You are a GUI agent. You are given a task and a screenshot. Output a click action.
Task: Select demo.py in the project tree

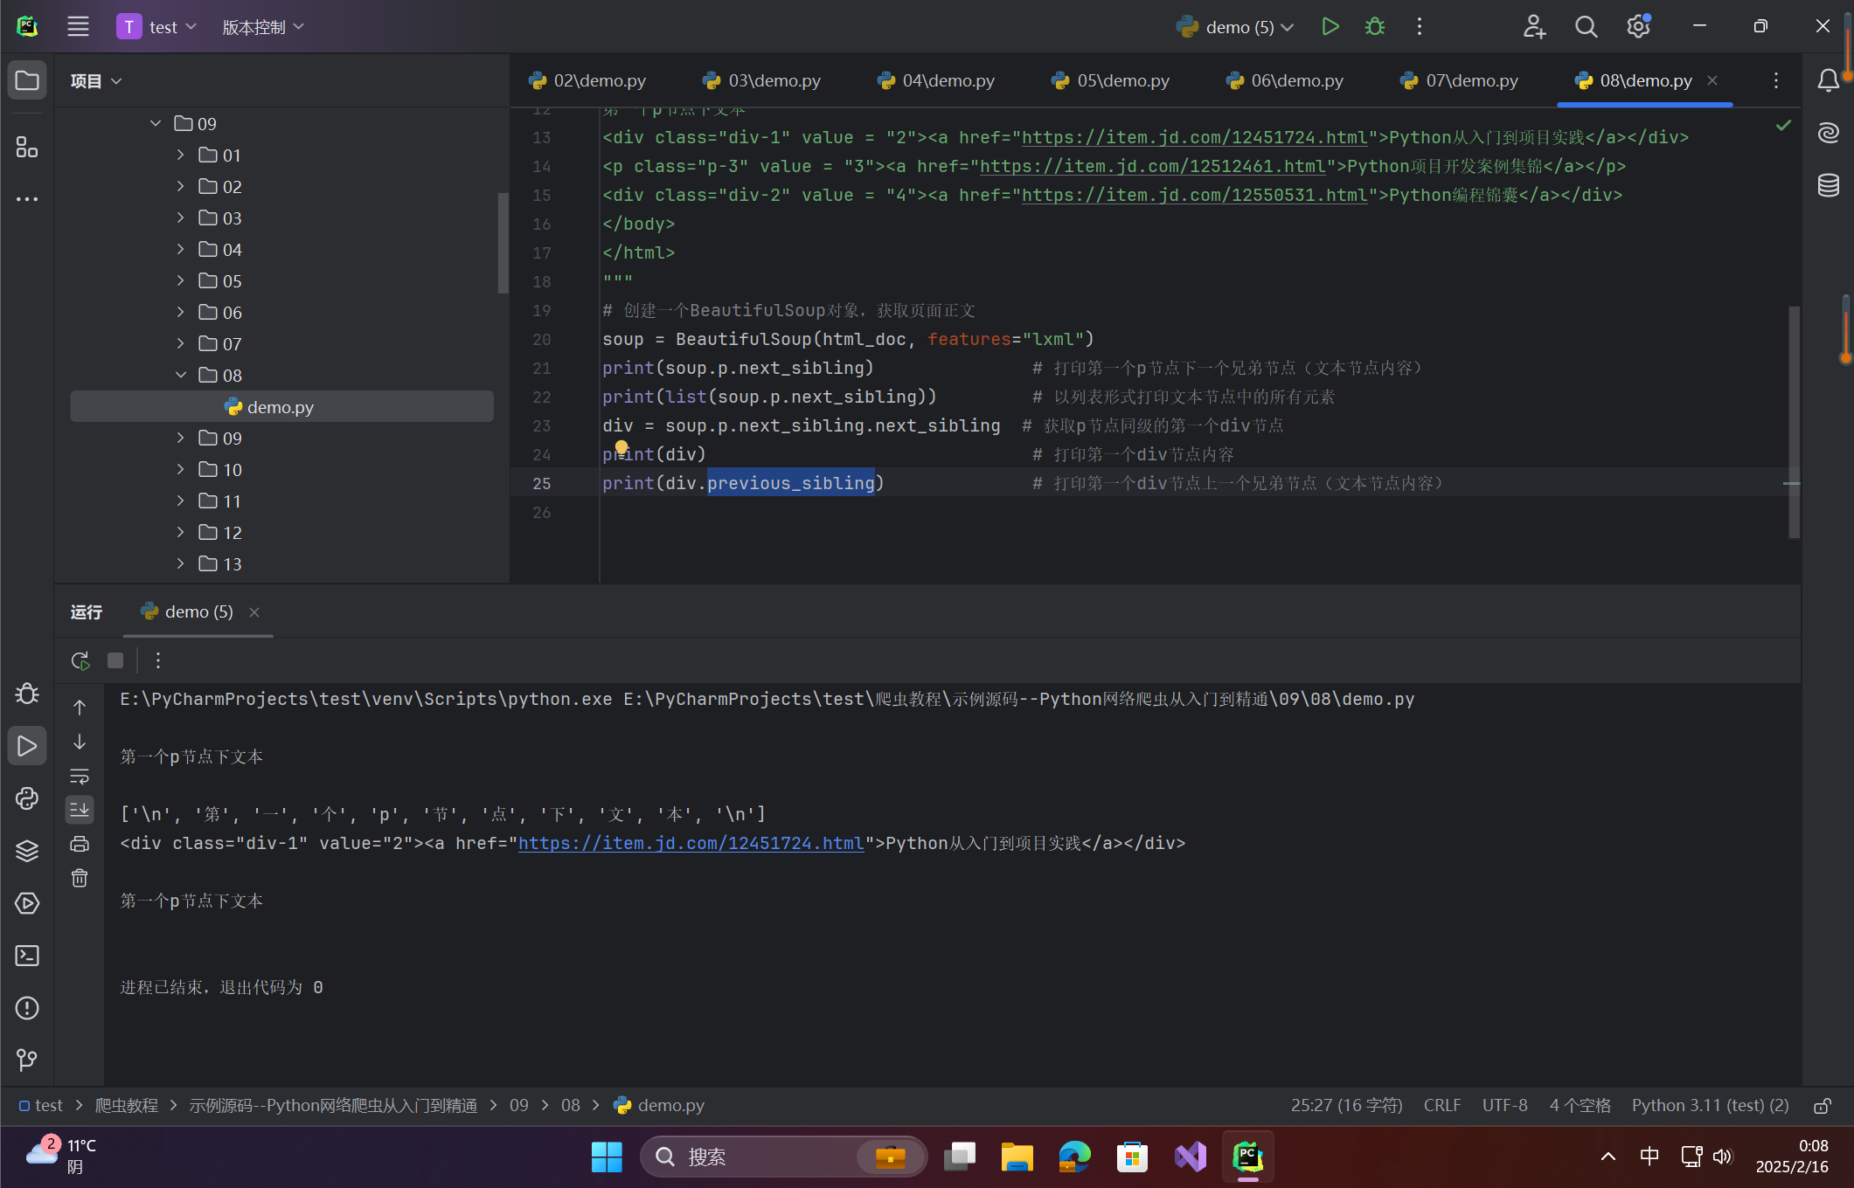[281, 406]
